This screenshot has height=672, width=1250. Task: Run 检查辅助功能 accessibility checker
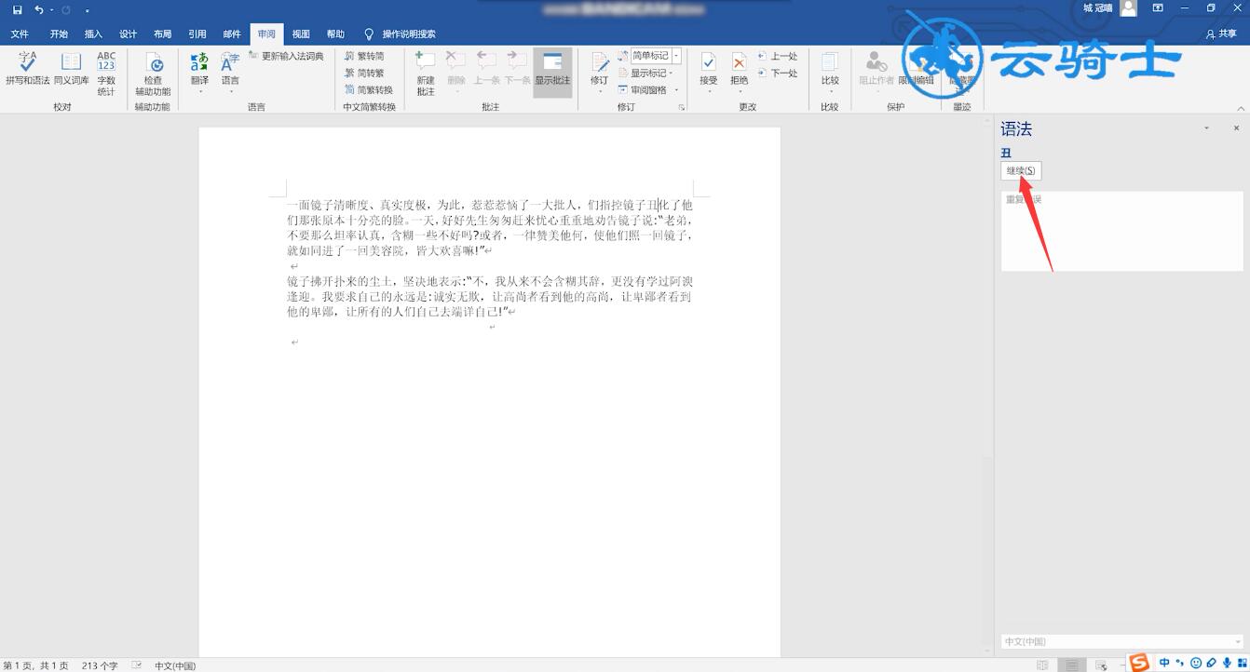(153, 74)
